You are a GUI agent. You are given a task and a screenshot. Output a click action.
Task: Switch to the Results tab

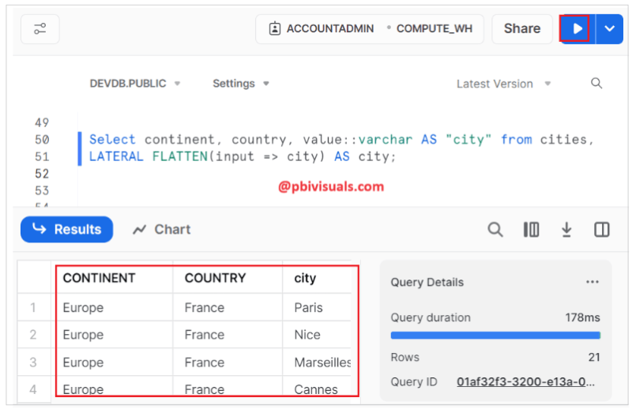pos(67,229)
